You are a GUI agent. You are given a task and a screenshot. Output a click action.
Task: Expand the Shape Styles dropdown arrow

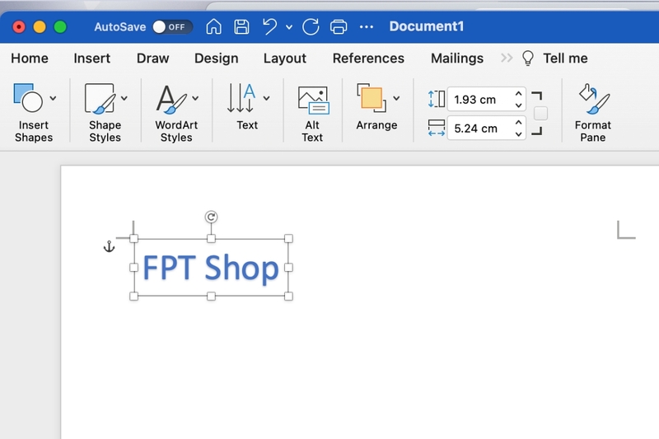[x=124, y=98]
